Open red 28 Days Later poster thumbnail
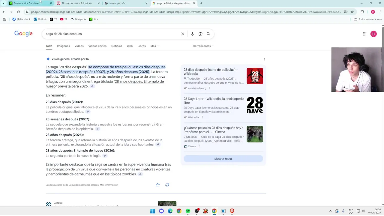 [x=255, y=76]
